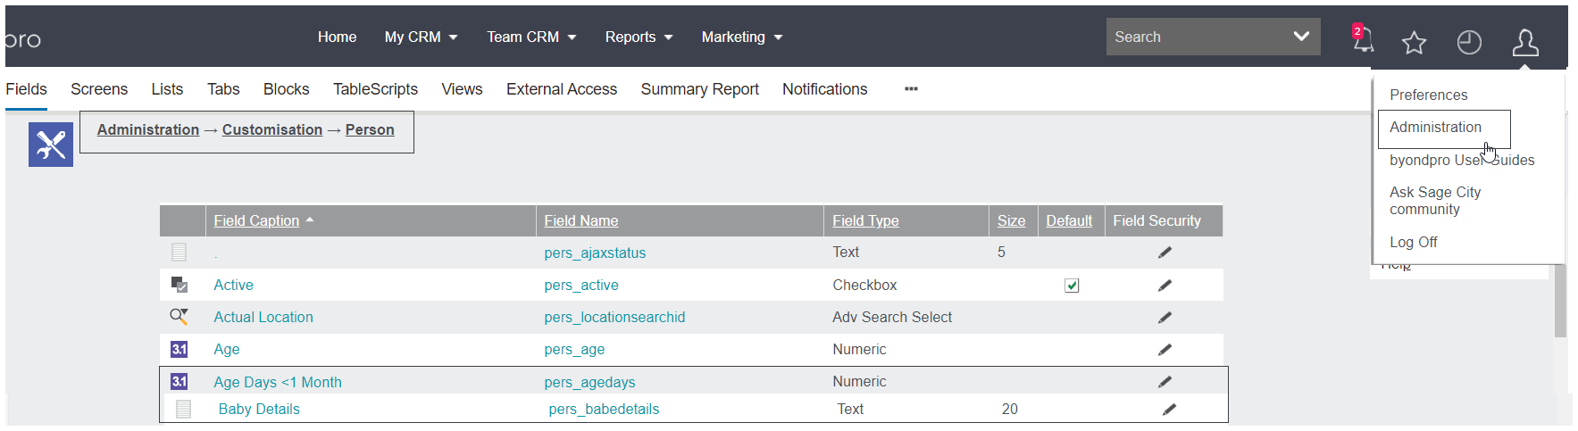Open the Actual Location field link
This screenshot has width=1578, height=431.
pos(263,318)
